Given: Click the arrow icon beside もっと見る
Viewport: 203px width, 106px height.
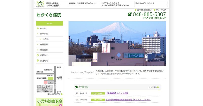Looking at the screenshot, I should [x=158, y=87].
